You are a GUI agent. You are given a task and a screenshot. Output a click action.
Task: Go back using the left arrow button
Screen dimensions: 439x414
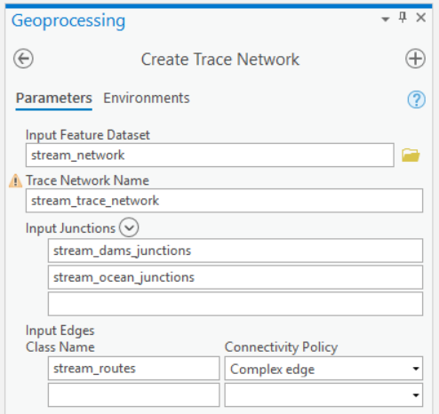[23, 59]
